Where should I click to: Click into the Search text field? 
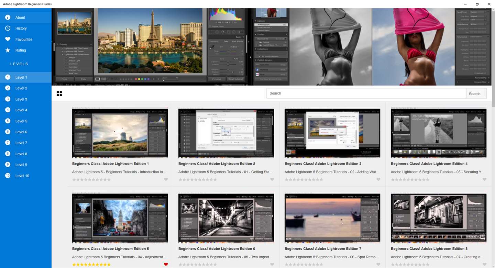(x=366, y=93)
